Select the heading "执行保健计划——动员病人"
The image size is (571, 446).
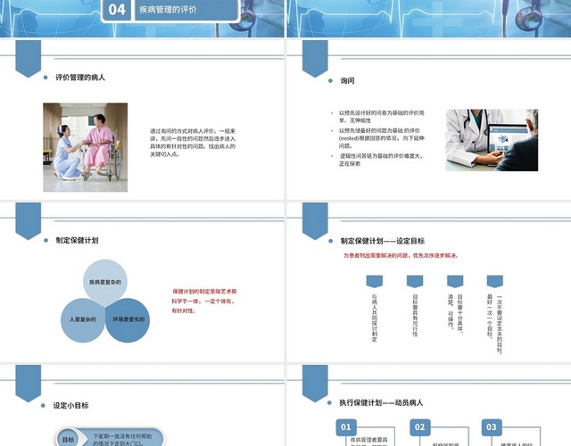tap(381, 402)
